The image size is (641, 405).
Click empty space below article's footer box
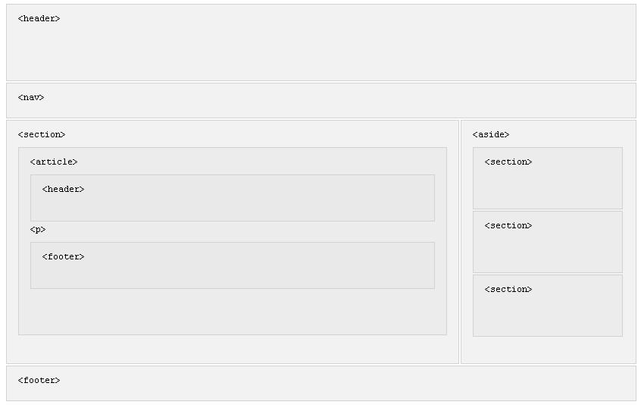pos(232,312)
